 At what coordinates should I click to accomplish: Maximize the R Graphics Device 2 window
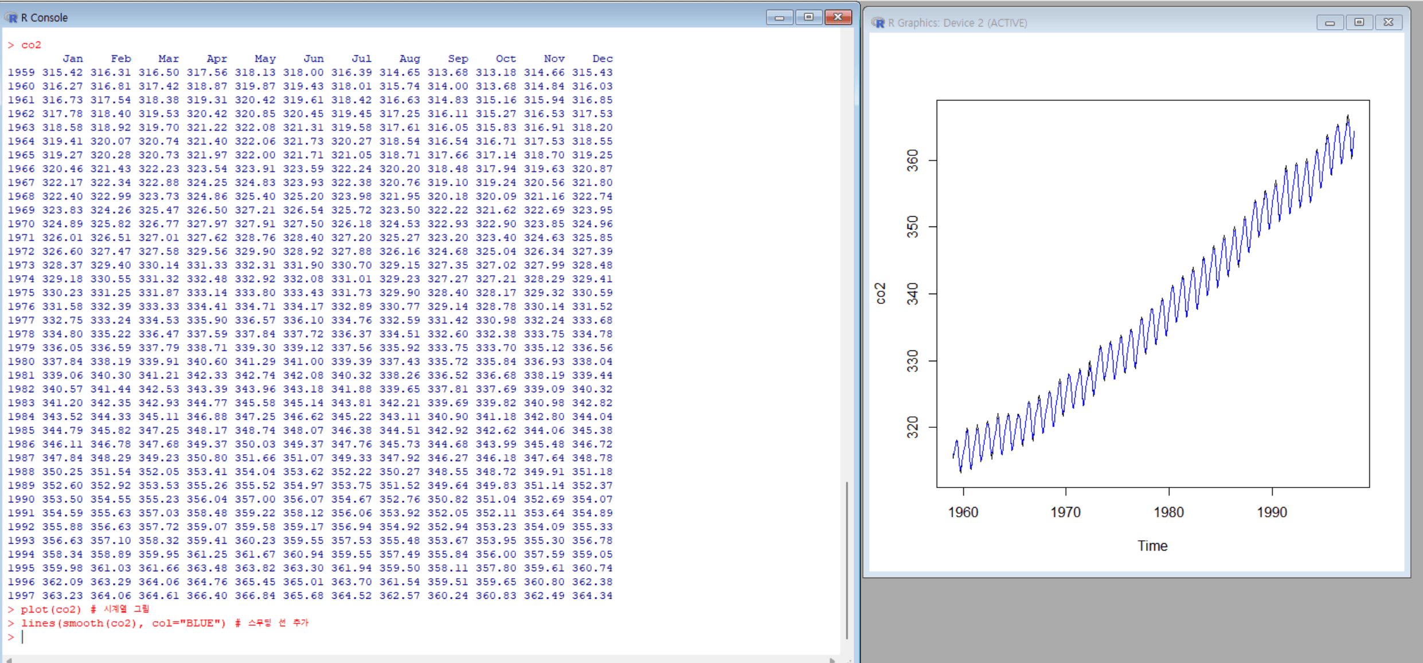(1359, 23)
